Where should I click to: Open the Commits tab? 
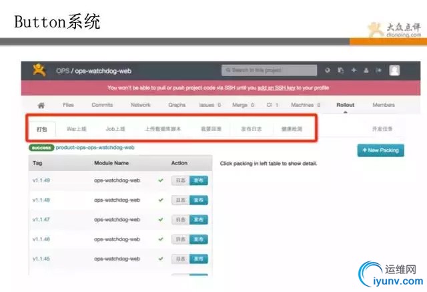click(x=102, y=105)
